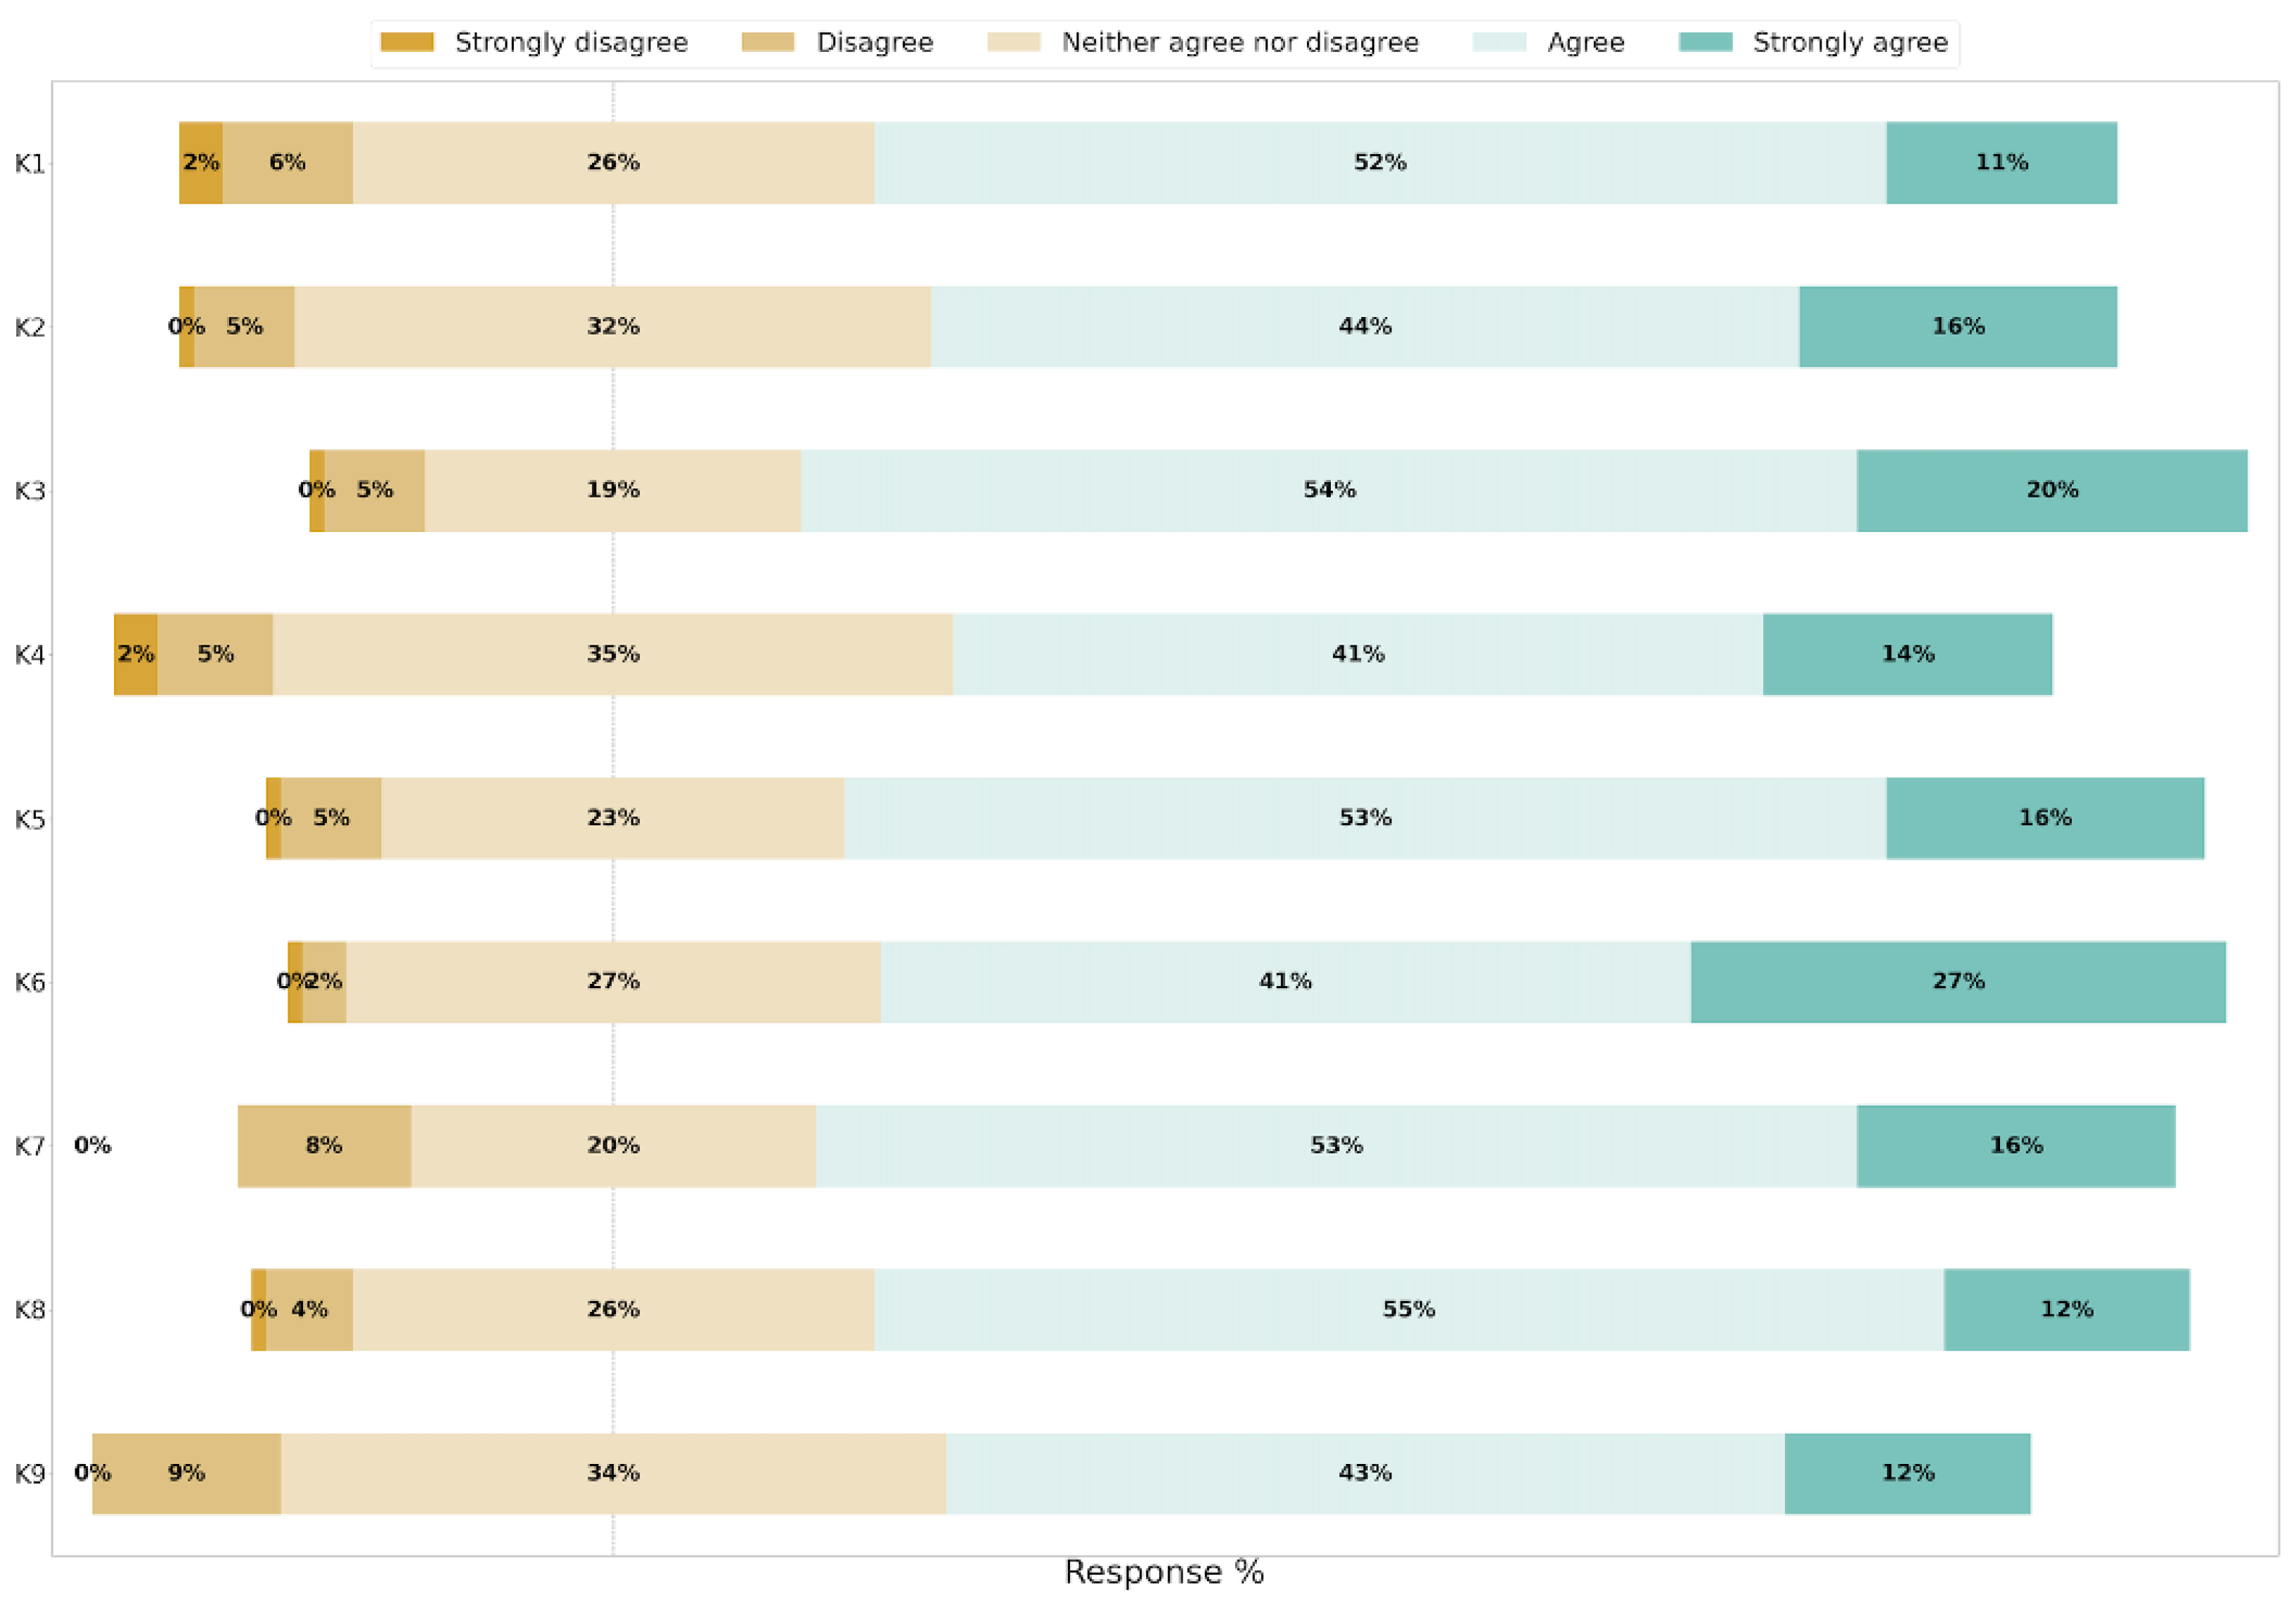2296x1601 pixels.
Task: Click K3's 20% Strongly agree segment
Action: point(2052,490)
